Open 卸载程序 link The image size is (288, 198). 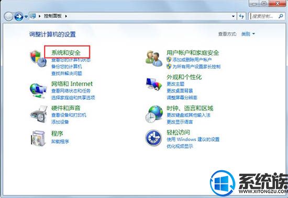tap(60, 142)
